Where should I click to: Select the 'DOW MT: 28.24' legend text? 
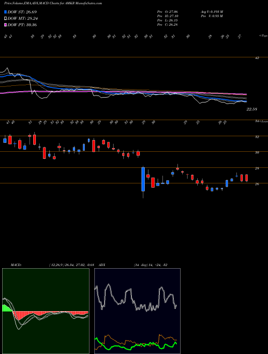pyautogui.click(x=22, y=19)
